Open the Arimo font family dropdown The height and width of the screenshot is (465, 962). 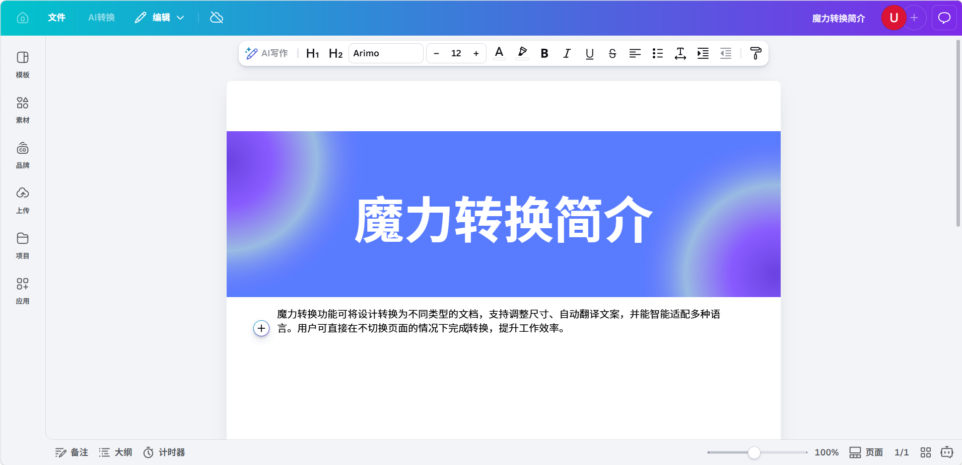[386, 53]
